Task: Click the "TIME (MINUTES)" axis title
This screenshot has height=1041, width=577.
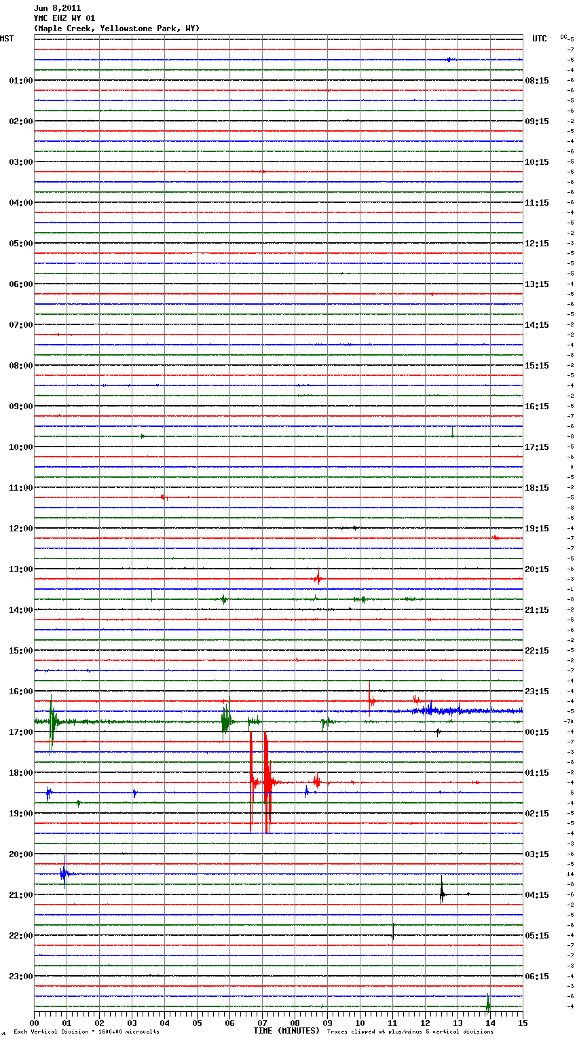Action: pyautogui.click(x=286, y=1031)
